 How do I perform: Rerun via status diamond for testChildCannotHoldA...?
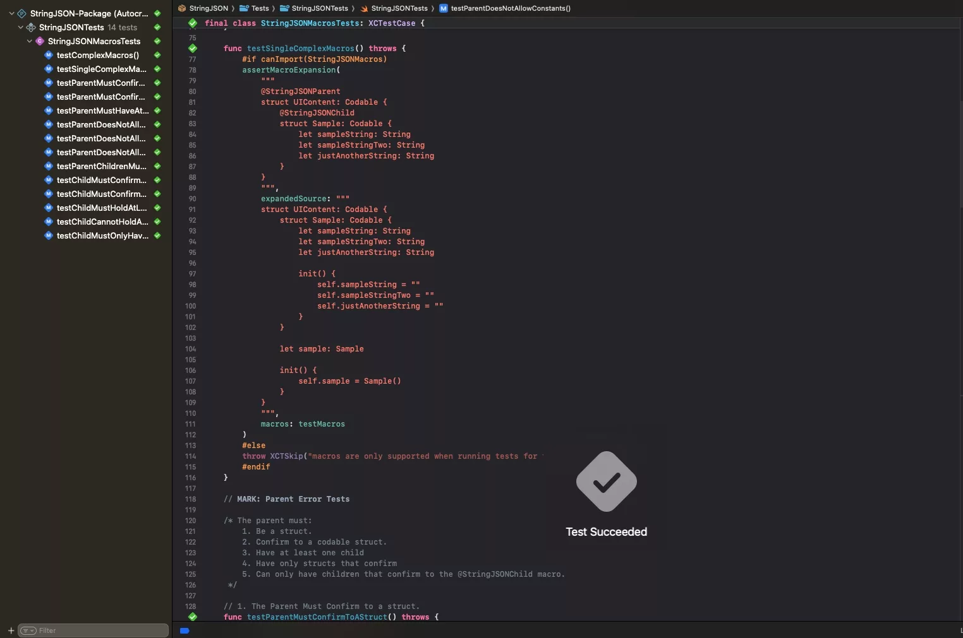click(x=157, y=222)
